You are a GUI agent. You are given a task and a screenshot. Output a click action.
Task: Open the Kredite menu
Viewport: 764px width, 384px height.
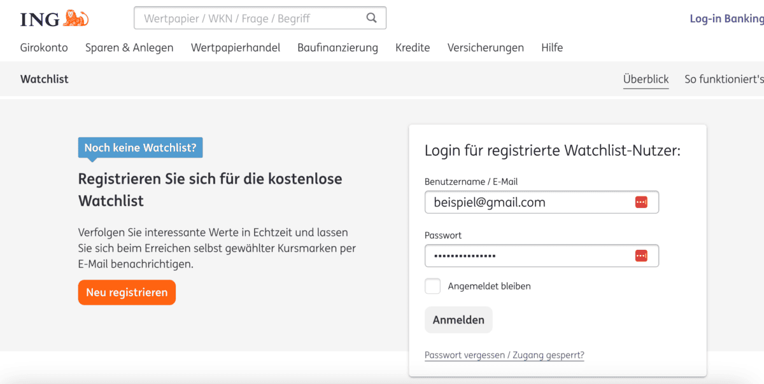point(413,47)
